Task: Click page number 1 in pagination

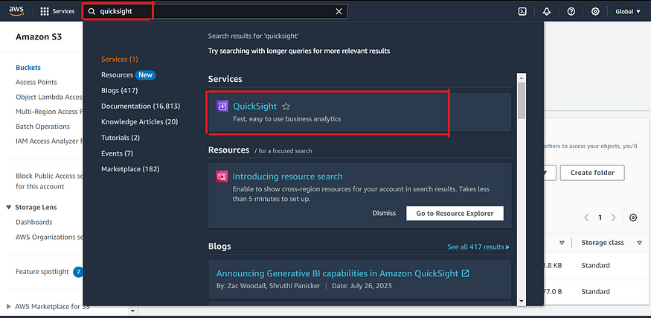Action: click(x=600, y=217)
